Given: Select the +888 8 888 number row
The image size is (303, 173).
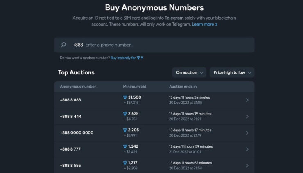Looking at the screenshot, I should coord(70,100).
